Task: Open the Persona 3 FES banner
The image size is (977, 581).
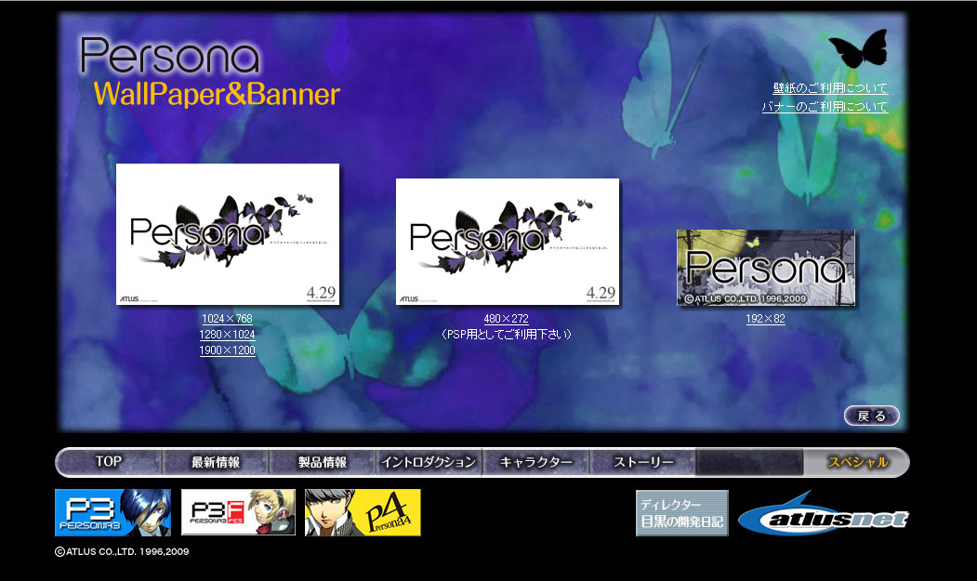Action: click(238, 513)
